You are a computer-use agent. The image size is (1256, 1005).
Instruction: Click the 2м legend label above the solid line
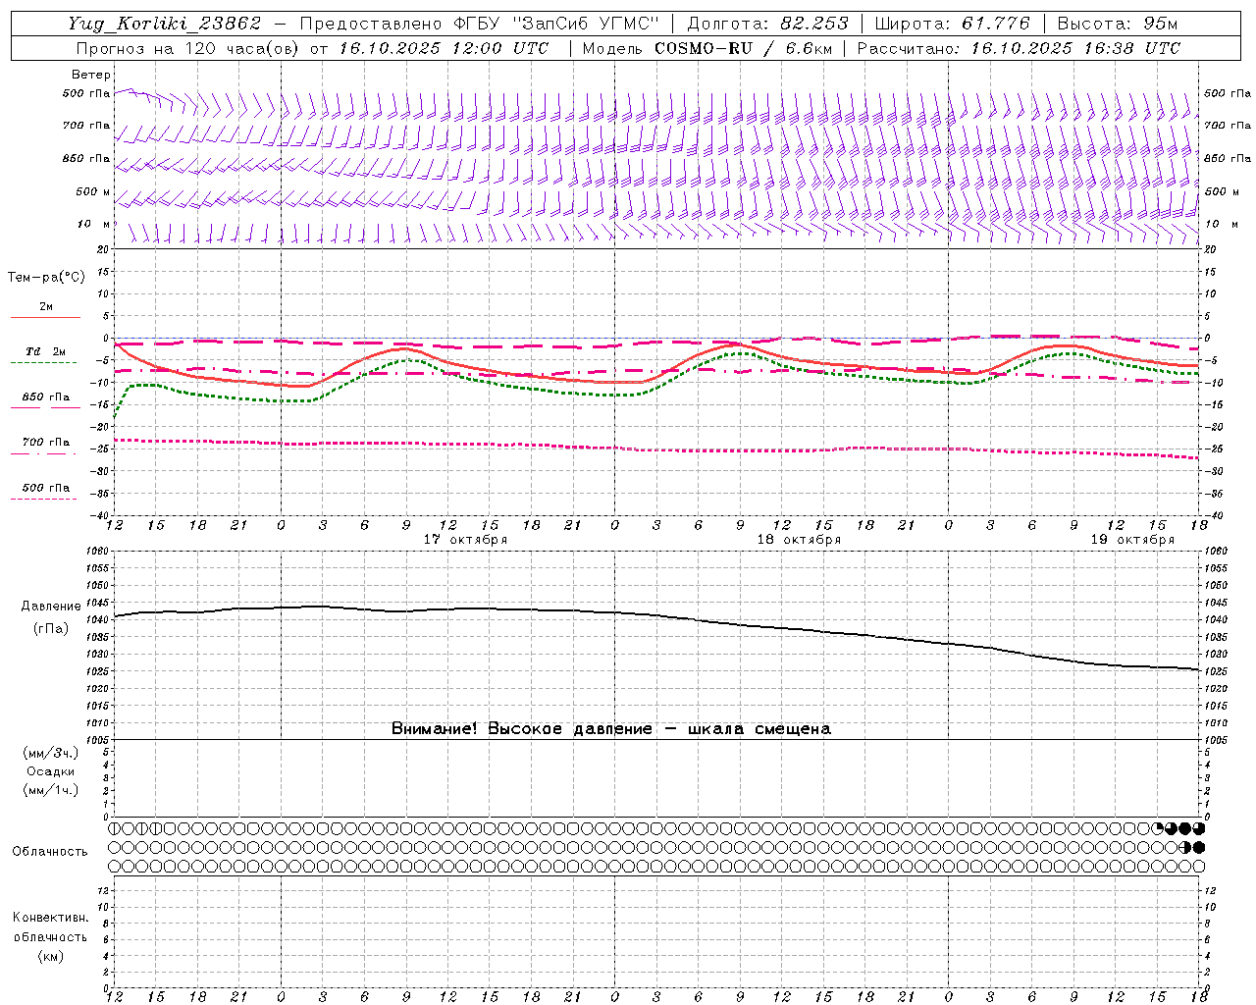46,307
